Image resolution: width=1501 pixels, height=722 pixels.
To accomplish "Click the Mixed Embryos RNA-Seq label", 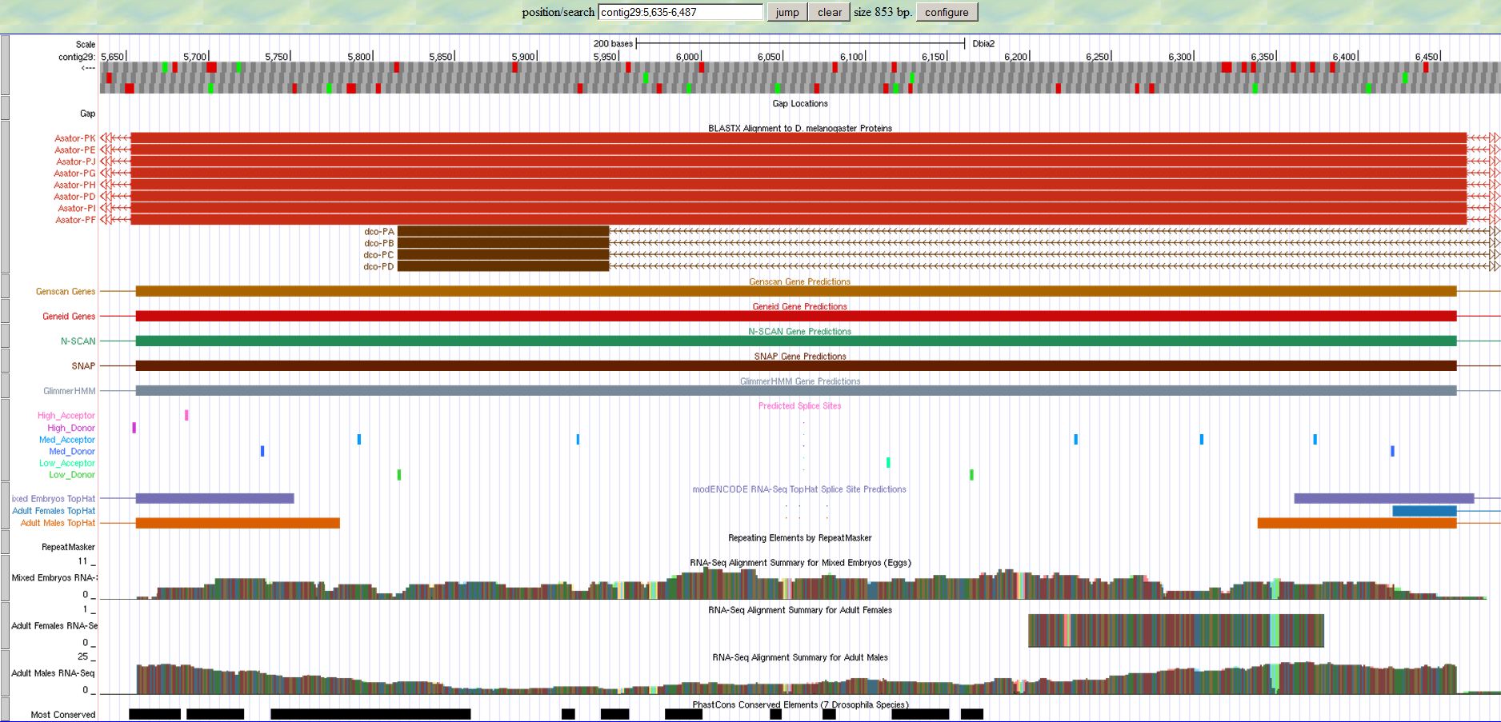I will point(54,577).
